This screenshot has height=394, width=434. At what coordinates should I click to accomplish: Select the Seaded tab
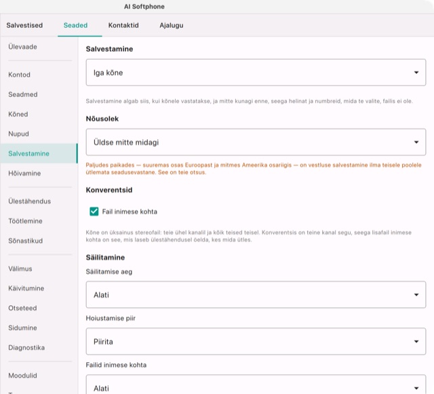pyautogui.click(x=75, y=25)
